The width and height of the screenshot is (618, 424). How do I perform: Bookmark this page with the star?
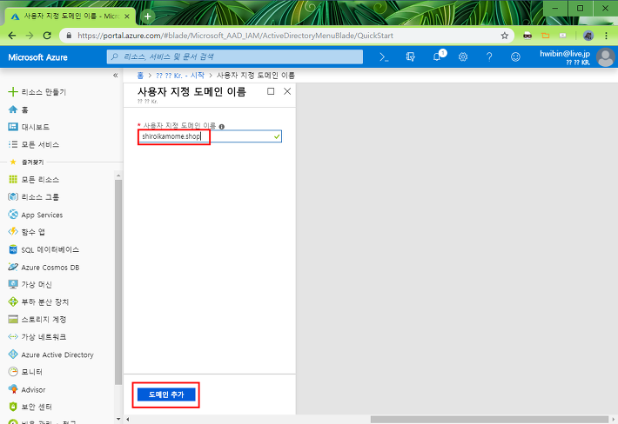click(x=505, y=36)
